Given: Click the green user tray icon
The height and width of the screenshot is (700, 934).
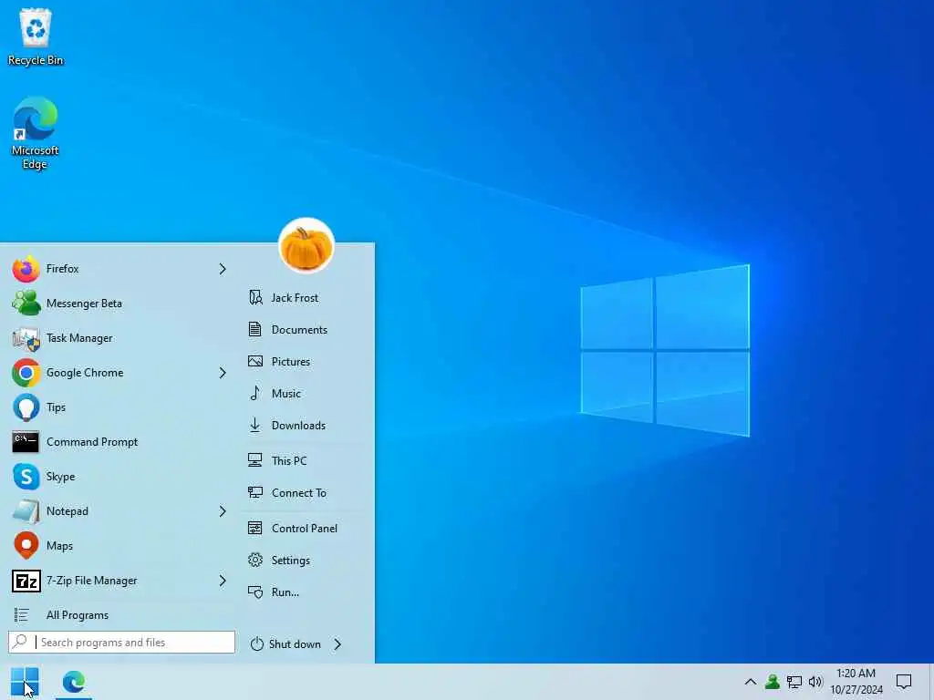Looking at the screenshot, I should click(x=773, y=682).
